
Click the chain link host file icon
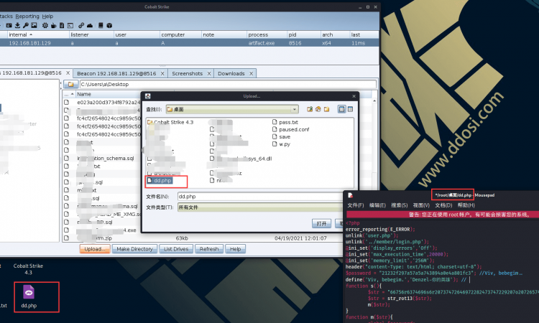click(81, 25)
